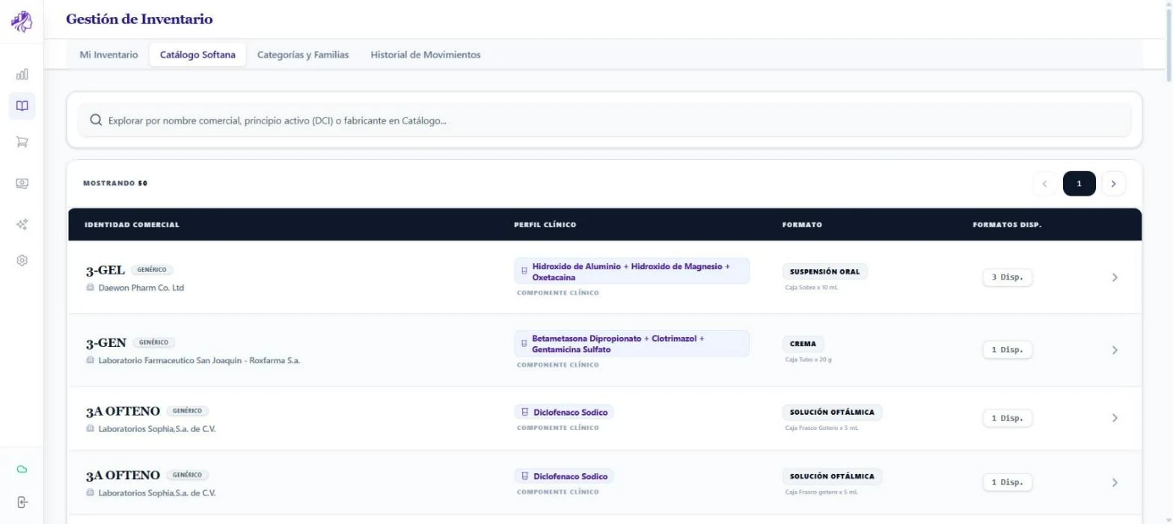The height and width of the screenshot is (524, 1173).
Task: Click the 3-GEL product name
Action: click(105, 271)
